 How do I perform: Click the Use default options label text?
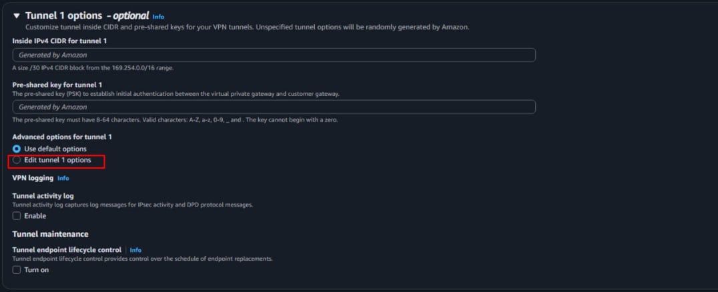(55, 149)
